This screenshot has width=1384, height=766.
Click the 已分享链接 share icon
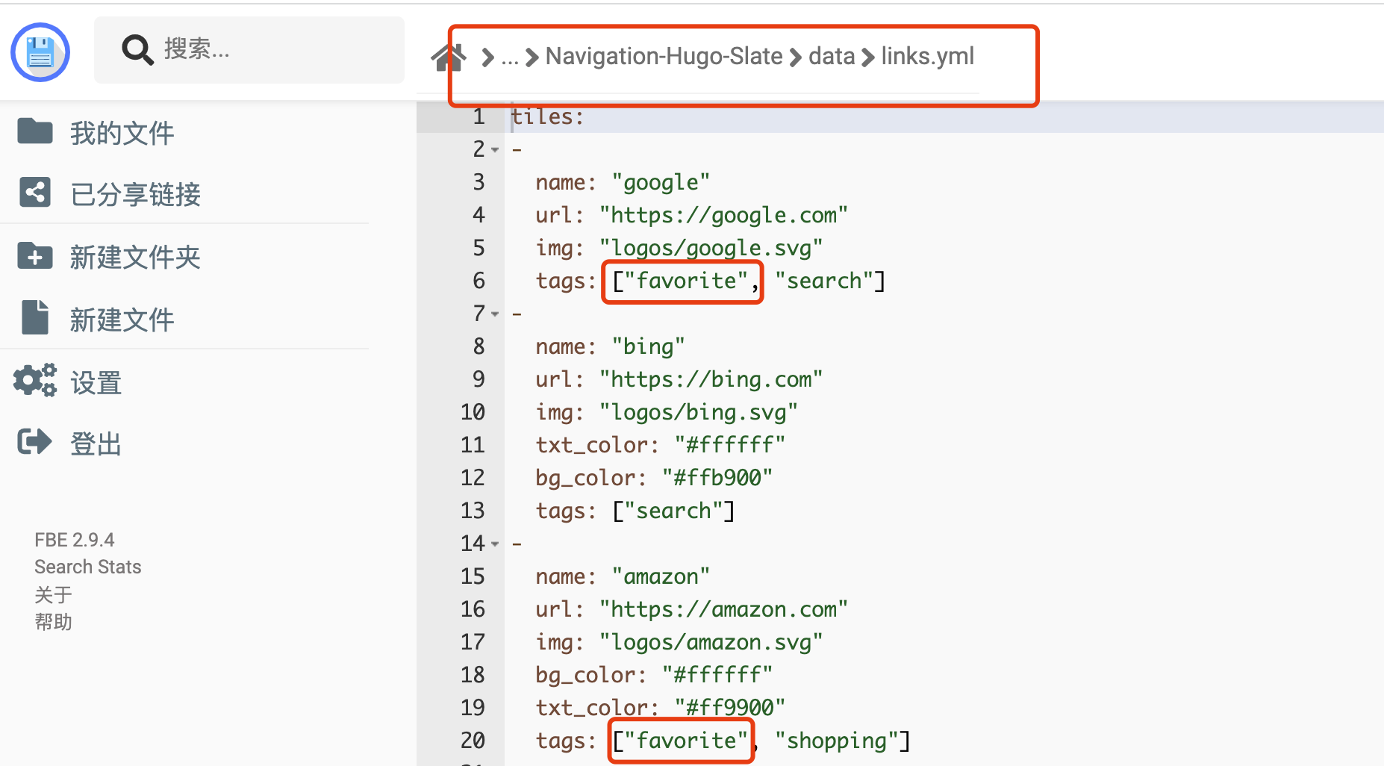[35, 193]
